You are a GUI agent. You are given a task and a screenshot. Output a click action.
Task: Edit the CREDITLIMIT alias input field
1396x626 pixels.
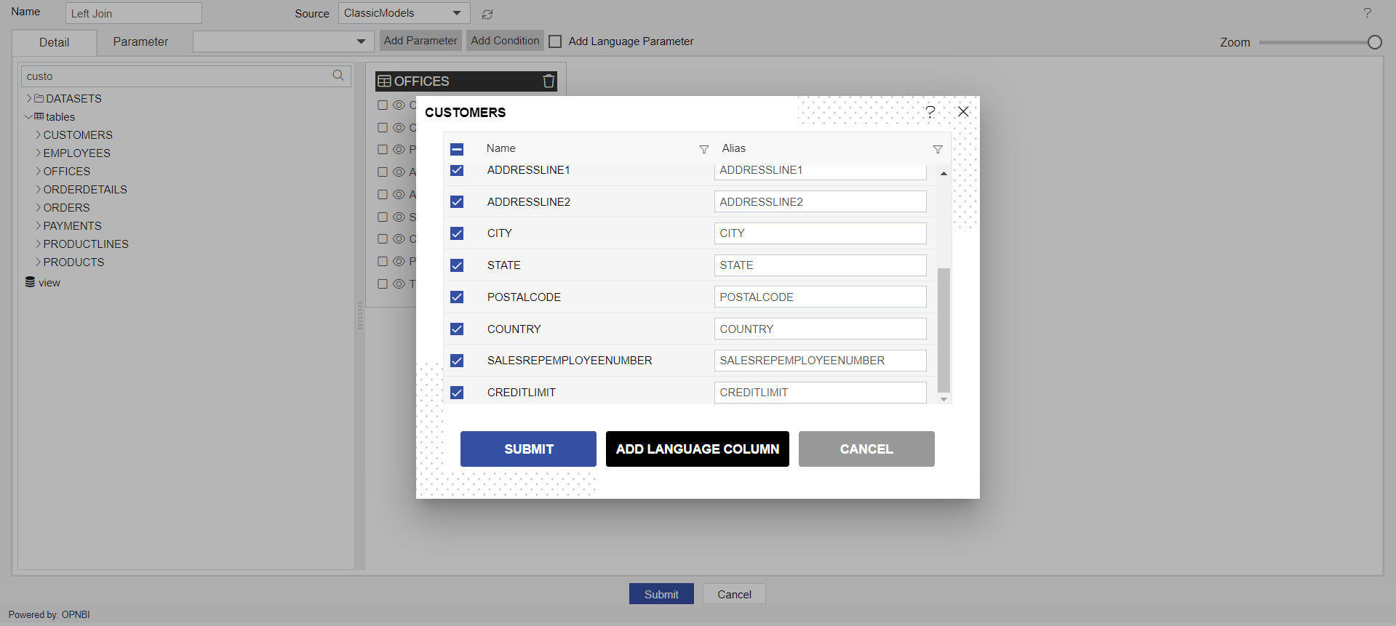[x=820, y=393]
